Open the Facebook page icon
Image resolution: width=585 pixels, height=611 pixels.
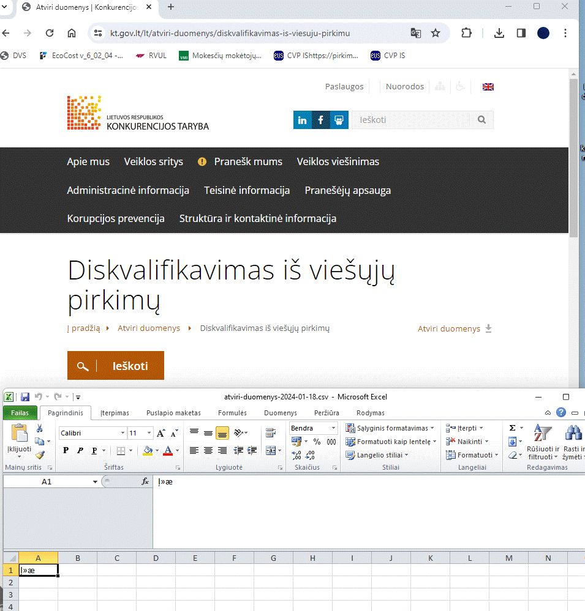pyautogui.click(x=321, y=120)
